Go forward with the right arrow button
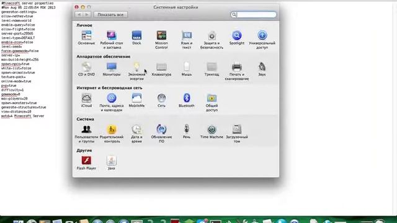The height and width of the screenshot is (223, 397). click(x=87, y=15)
